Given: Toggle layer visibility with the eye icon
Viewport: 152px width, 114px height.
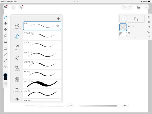Looking at the screenshot, I should (149, 17).
